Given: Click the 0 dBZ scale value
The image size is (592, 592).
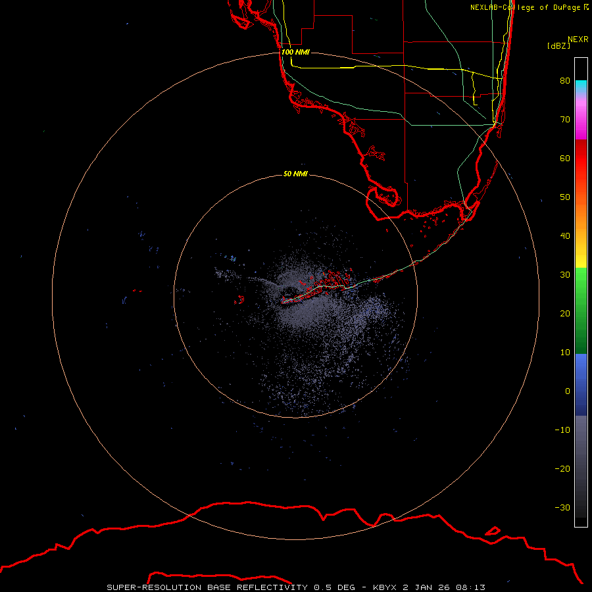Looking at the screenshot, I should click(x=568, y=391).
